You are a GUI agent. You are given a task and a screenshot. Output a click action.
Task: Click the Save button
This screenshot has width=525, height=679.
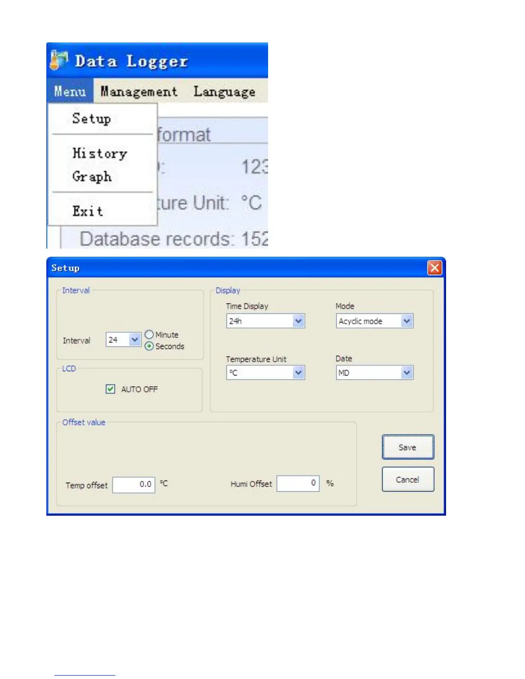pos(408,447)
